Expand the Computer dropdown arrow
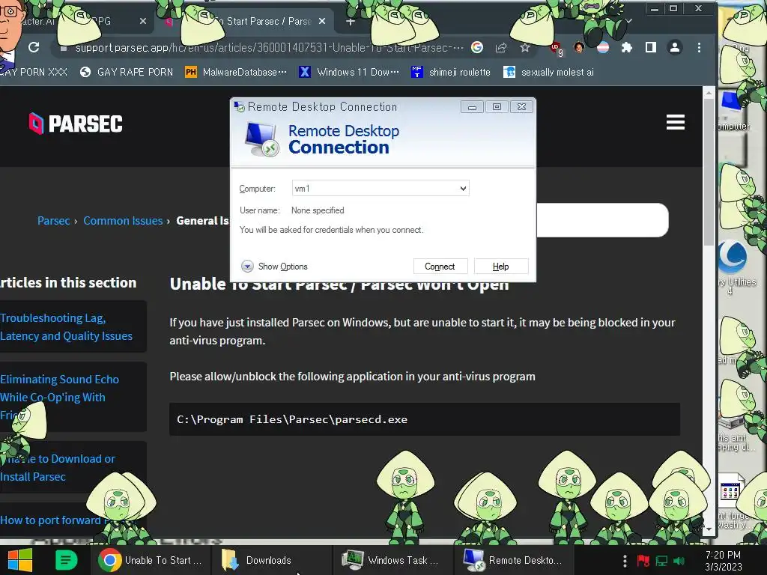 [463, 188]
